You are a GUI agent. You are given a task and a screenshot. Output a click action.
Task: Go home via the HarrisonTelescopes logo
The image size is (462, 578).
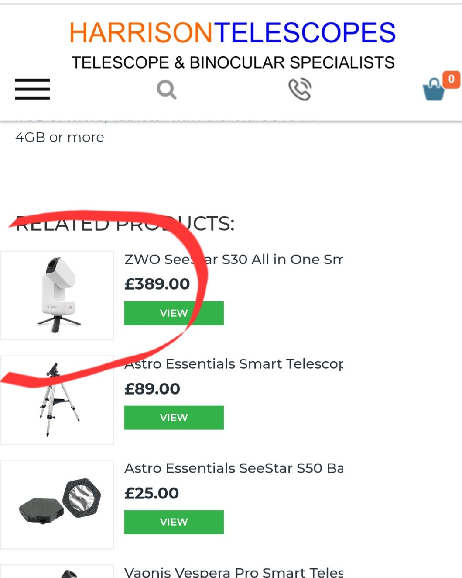[x=233, y=33]
